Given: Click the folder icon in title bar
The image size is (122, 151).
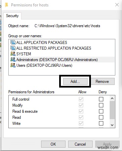Looking at the screenshot, I should click(x=7, y=5).
